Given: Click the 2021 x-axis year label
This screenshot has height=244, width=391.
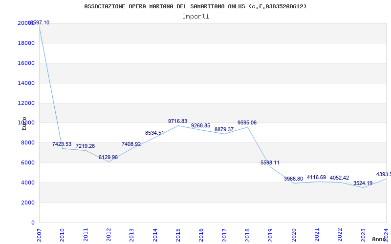Looking at the screenshot, I should (x=317, y=235).
